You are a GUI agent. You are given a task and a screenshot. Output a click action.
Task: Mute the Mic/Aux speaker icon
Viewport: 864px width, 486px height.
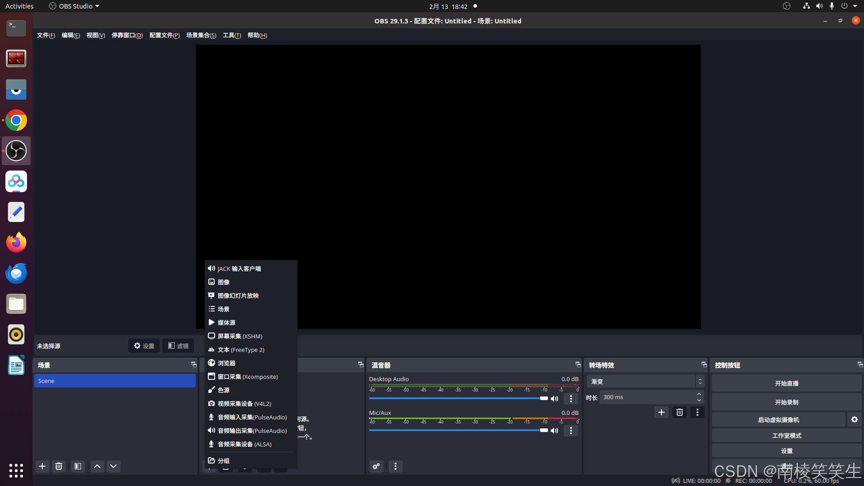coord(554,431)
